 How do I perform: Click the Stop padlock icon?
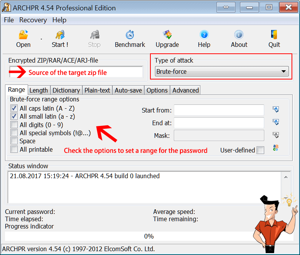coord(95,35)
